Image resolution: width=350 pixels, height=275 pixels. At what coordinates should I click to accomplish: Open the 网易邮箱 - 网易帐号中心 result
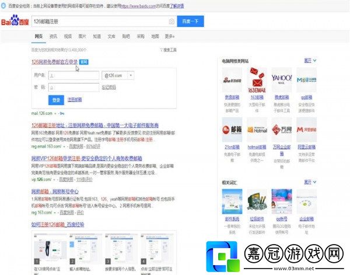click(x=55, y=192)
